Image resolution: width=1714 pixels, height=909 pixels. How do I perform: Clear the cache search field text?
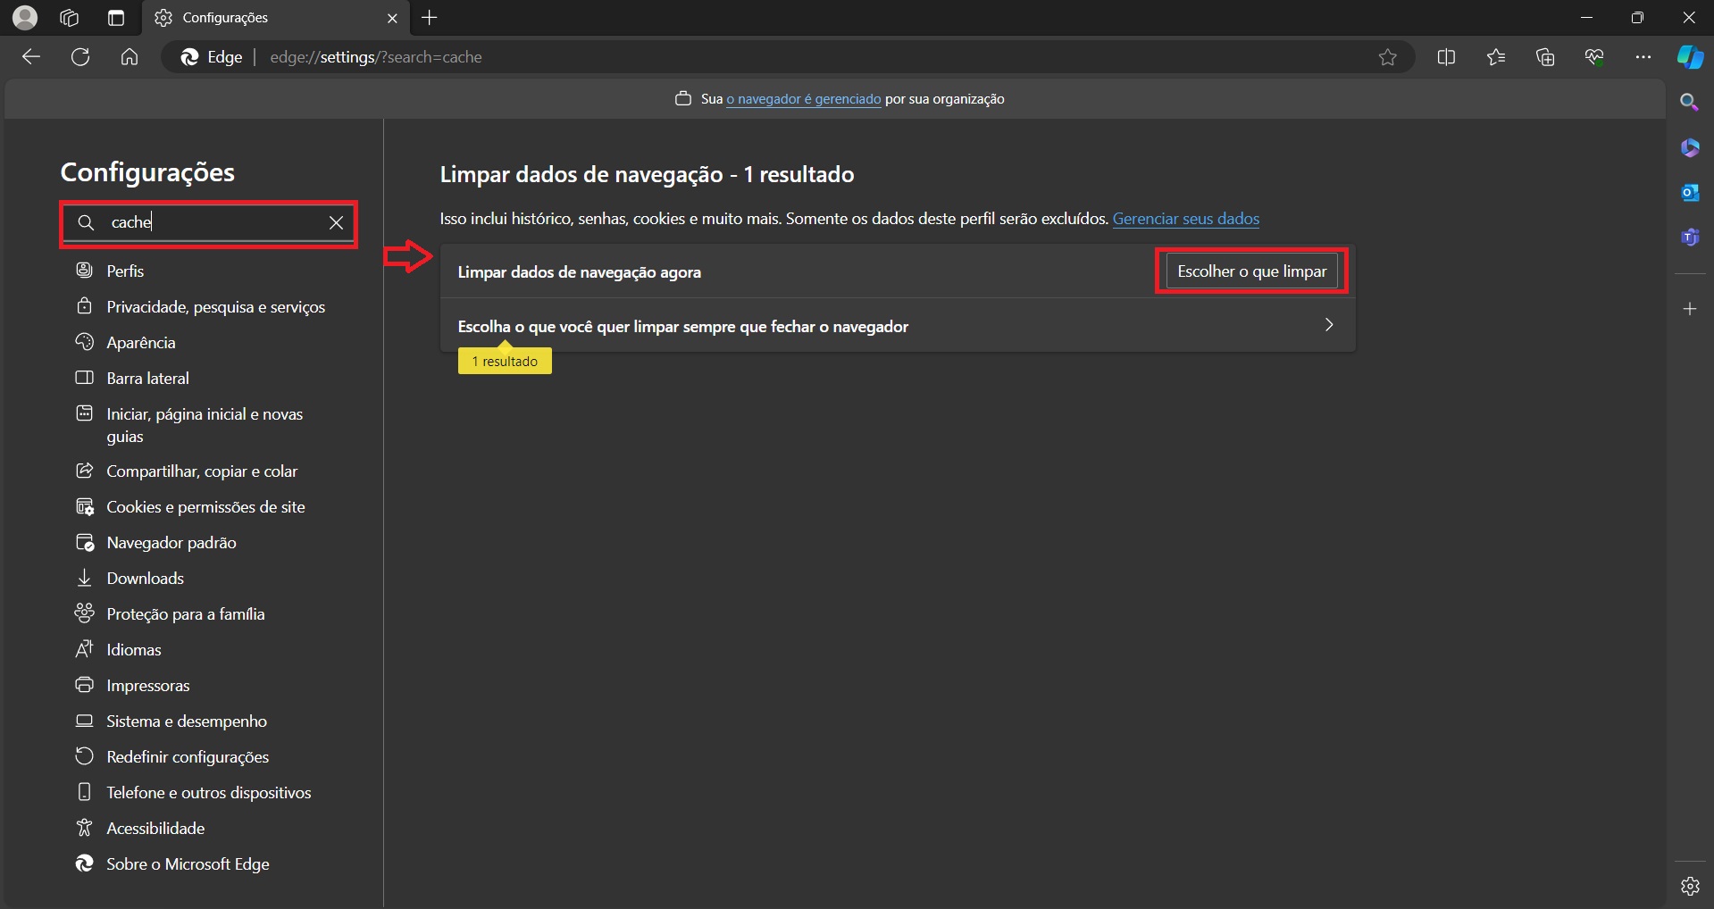pos(336,223)
